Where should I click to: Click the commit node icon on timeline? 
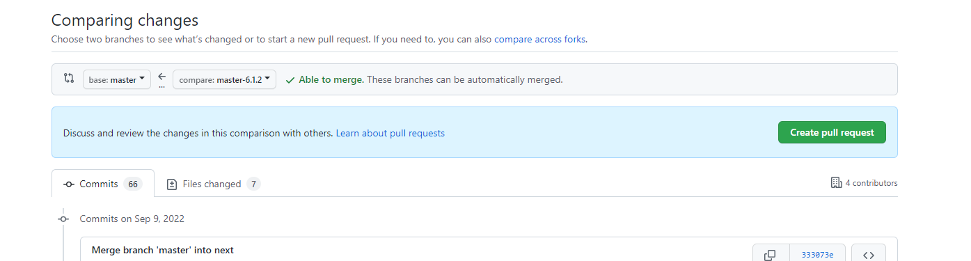[63, 219]
